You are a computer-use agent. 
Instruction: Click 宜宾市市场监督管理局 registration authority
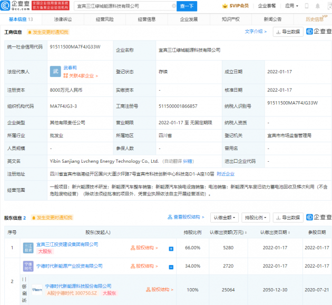tap(289, 135)
